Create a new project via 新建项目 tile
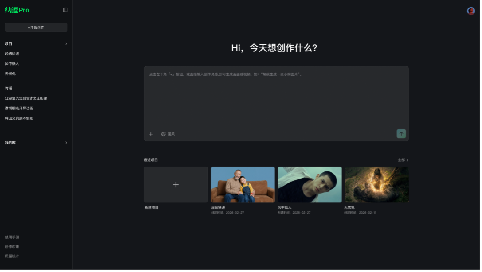 [x=176, y=185]
